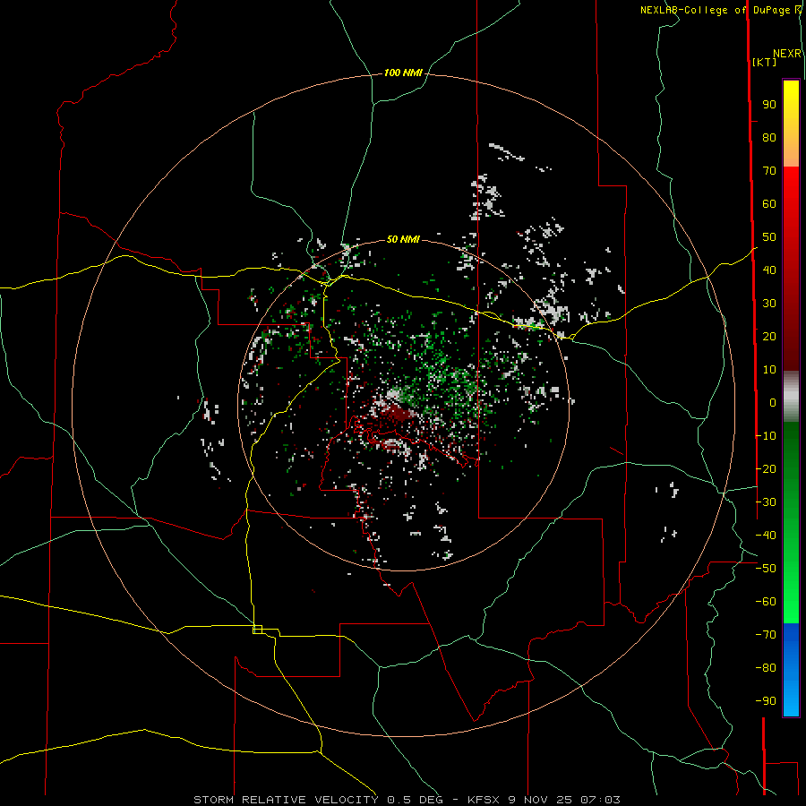Click the -60 value on the velocity scale

[x=766, y=602]
